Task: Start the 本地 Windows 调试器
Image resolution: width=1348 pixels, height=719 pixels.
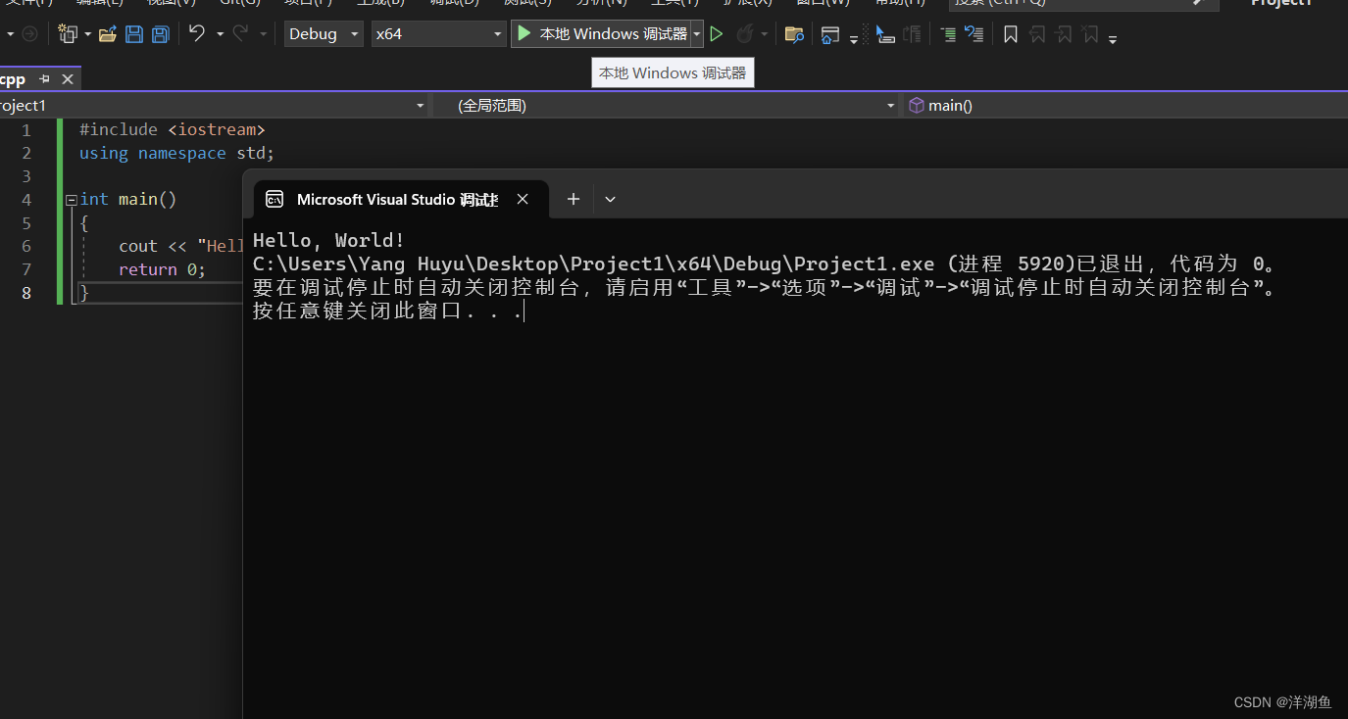Action: 602,33
